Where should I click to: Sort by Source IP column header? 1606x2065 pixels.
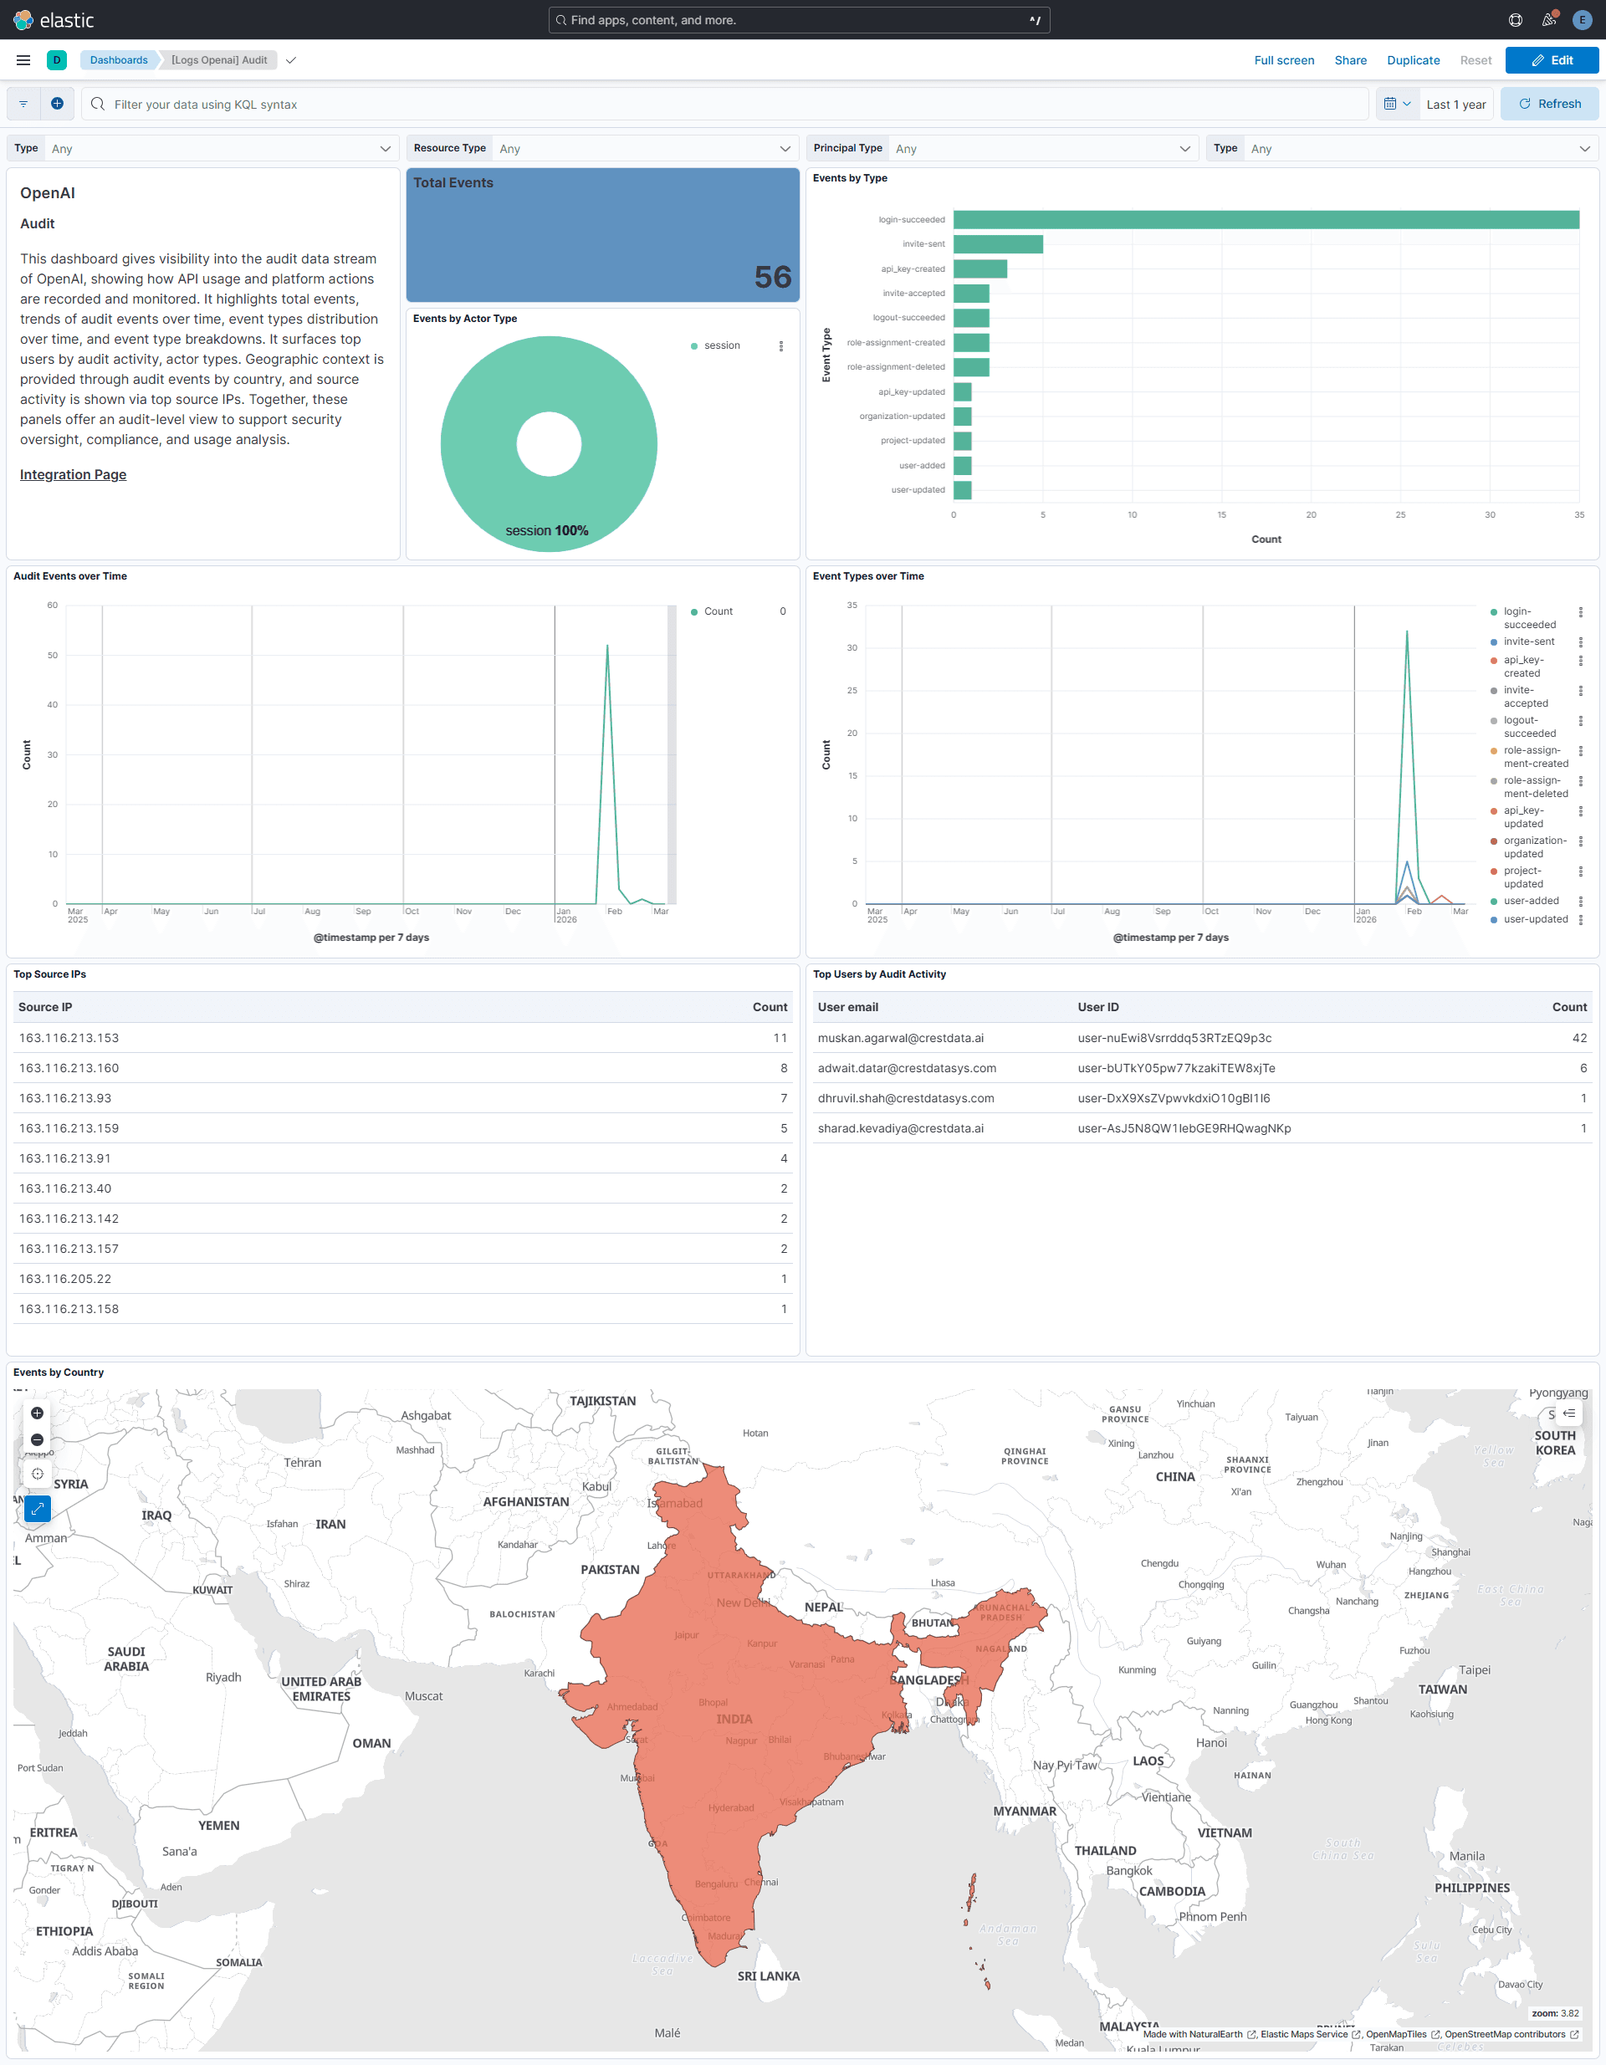45,1008
